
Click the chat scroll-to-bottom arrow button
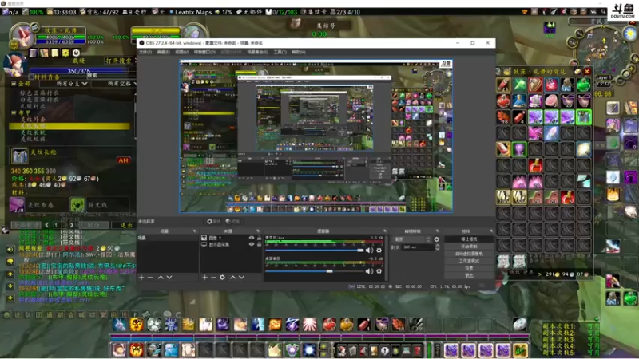pyautogui.click(x=10, y=298)
